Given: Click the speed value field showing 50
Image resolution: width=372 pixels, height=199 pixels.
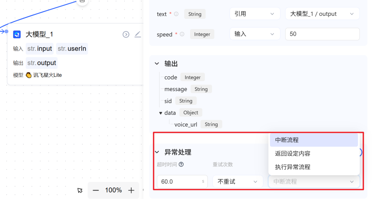Looking at the screenshot, I should click(x=322, y=34).
